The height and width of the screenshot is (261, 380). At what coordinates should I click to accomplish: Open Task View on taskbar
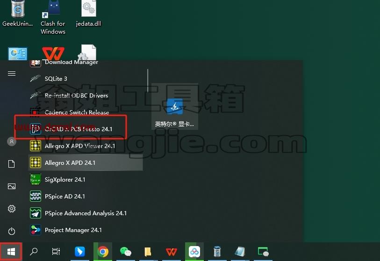point(56,252)
